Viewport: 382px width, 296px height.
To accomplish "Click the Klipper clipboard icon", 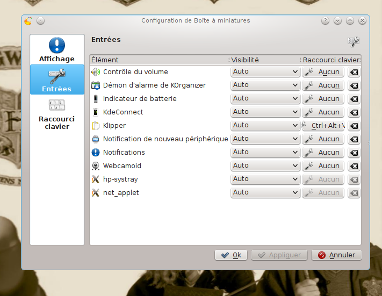I will pos(96,126).
